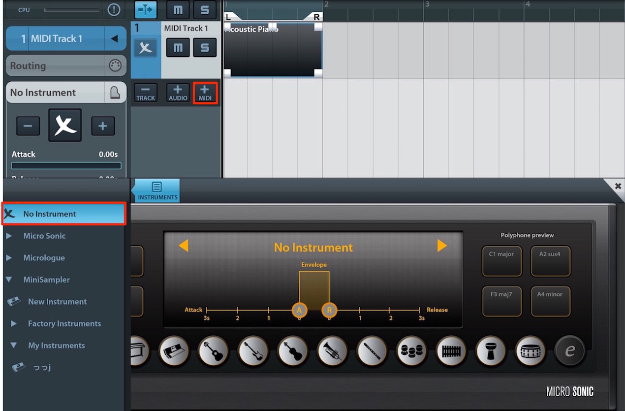Image resolution: width=625 pixels, height=411 pixels.
Task: Select the 'っっj' user instrument
Action: pyautogui.click(x=42, y=367)
